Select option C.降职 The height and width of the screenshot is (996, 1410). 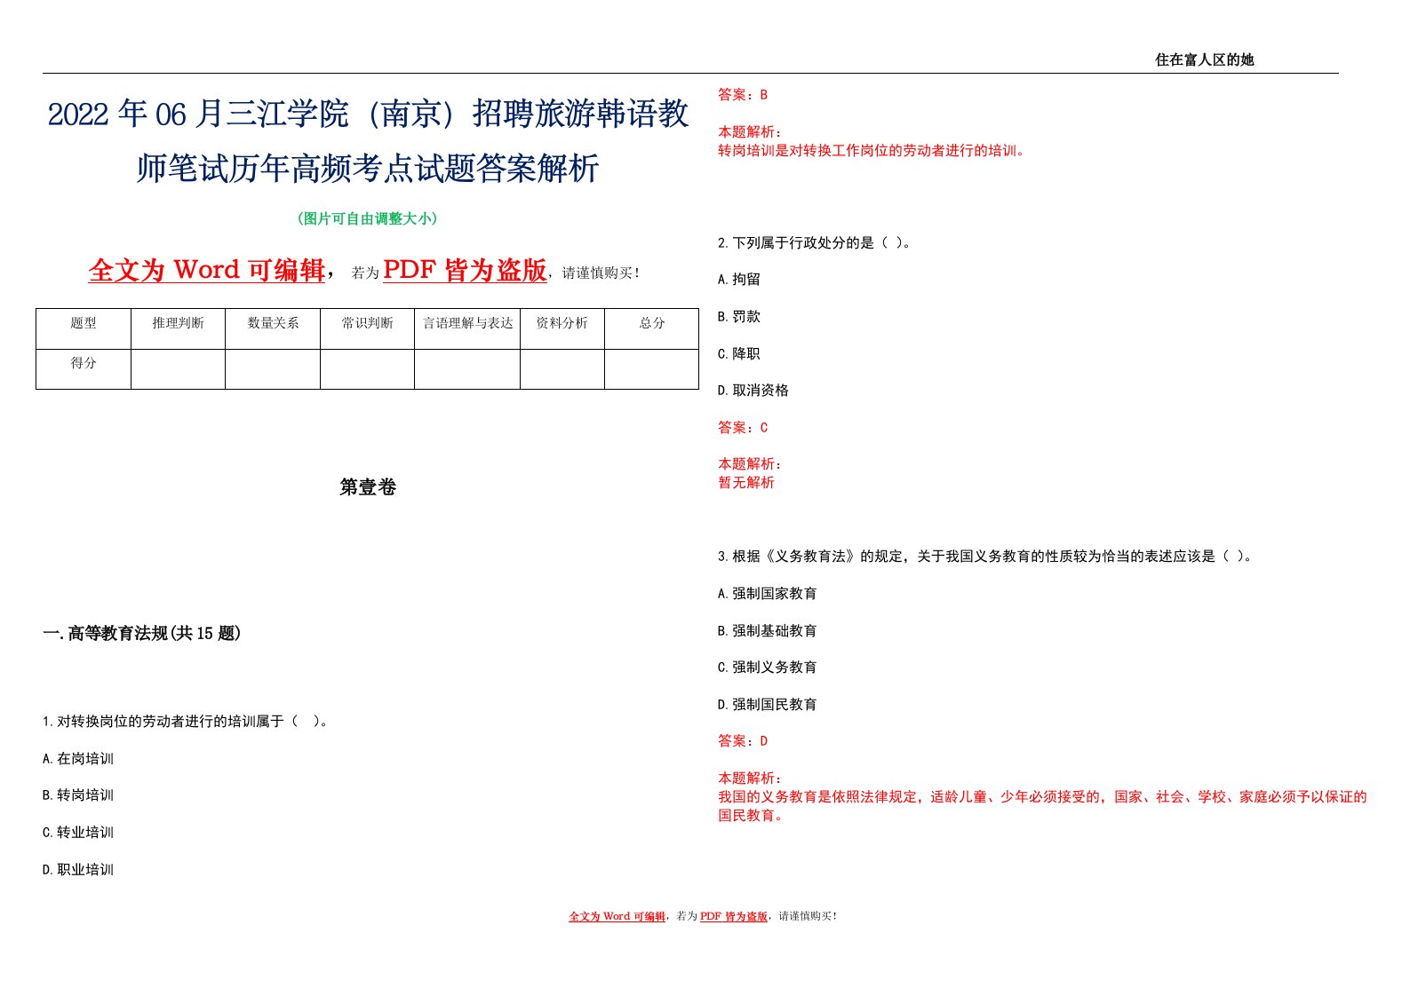pyautogui.click(x=739, y=354)
